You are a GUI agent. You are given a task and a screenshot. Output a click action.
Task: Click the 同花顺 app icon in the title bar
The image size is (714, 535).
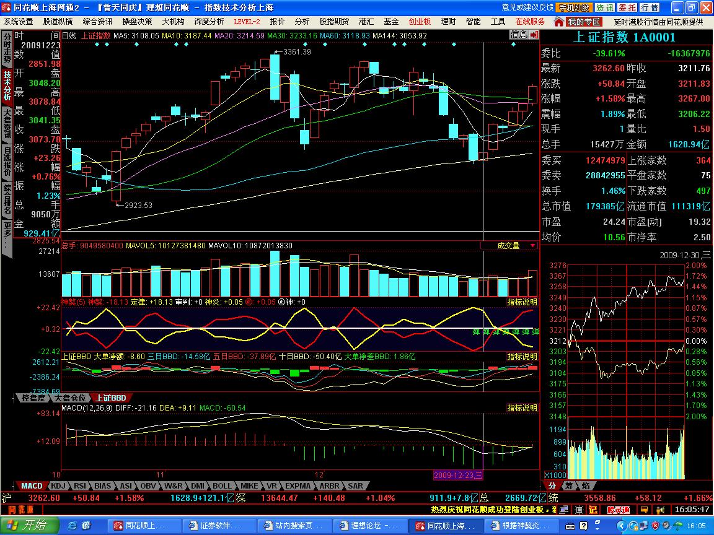pos(6,7)
